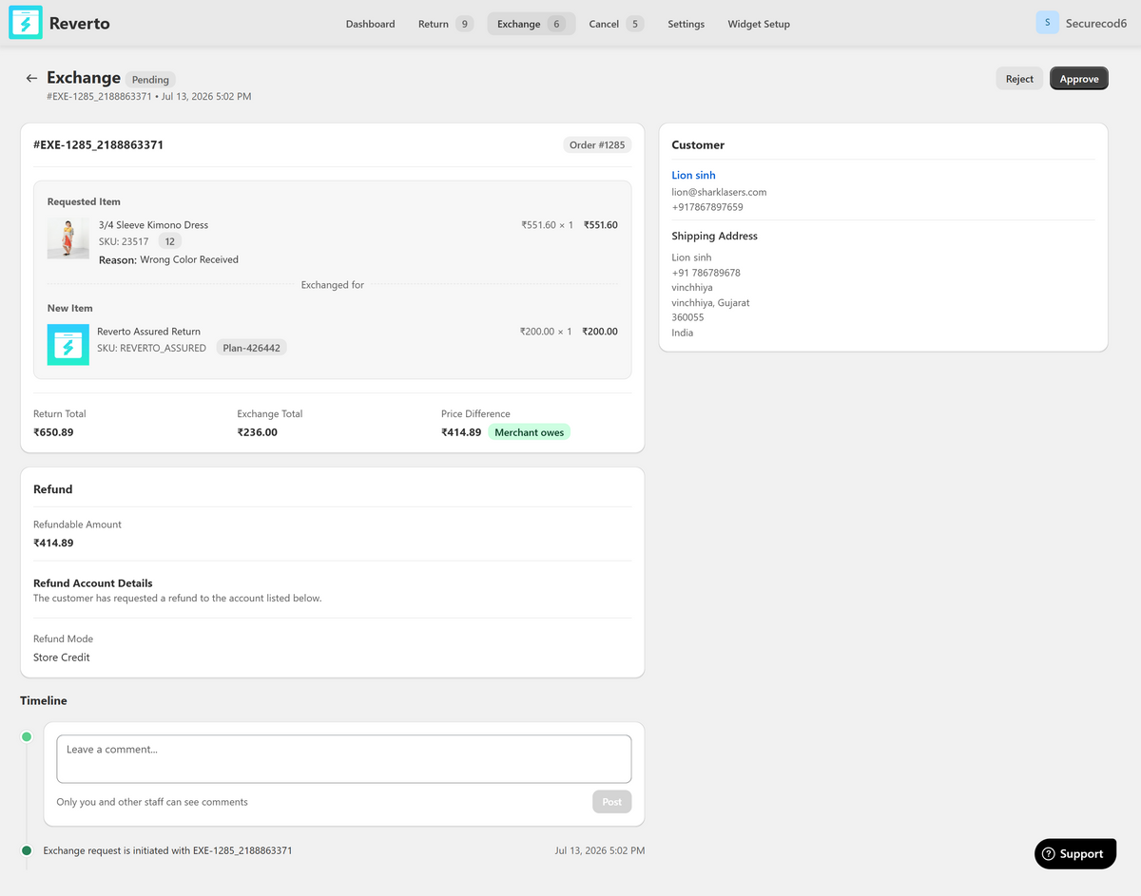The width and height of the screenshot is (1141, 896).
Task: Click the Exchange count badge 6
Action: pos(557,24)
